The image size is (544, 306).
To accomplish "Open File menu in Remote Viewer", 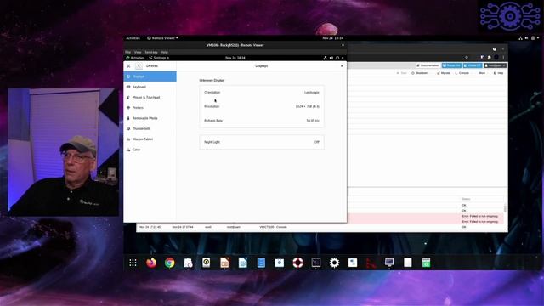I will click(x=128, y=52).
